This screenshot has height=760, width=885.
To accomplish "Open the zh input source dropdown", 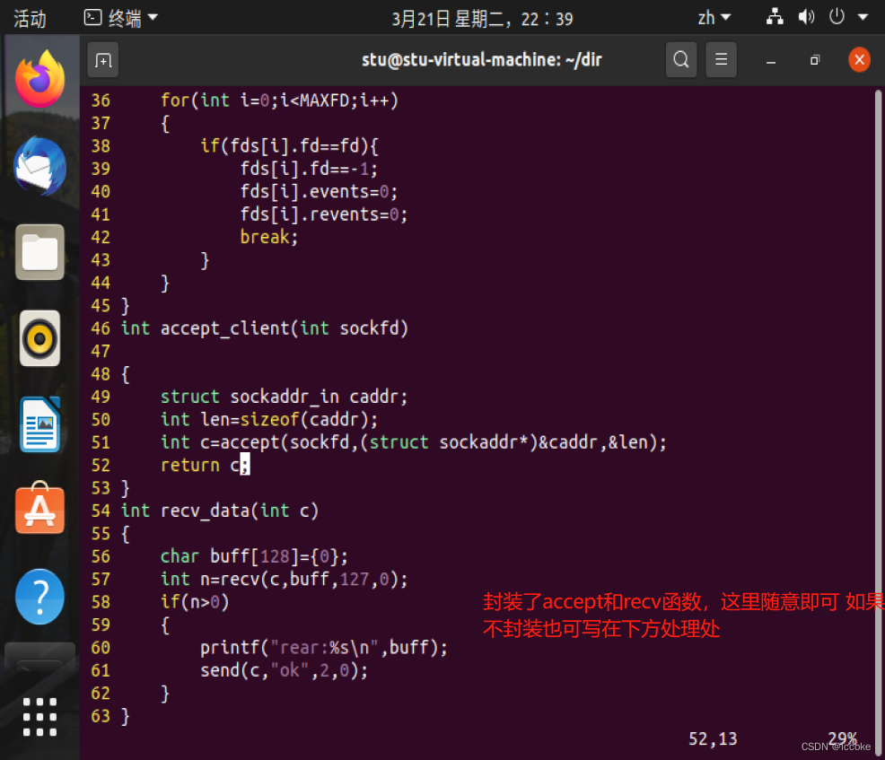I will coord(714,18).
